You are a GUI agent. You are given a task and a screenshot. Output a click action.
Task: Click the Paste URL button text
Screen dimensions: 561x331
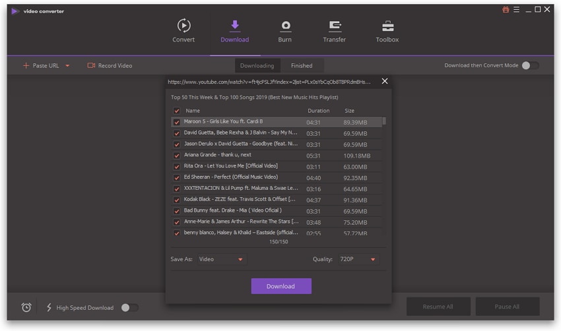click(x=46, y=66)
